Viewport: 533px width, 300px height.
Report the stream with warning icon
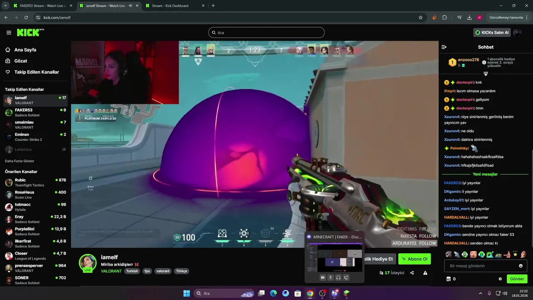425,273
